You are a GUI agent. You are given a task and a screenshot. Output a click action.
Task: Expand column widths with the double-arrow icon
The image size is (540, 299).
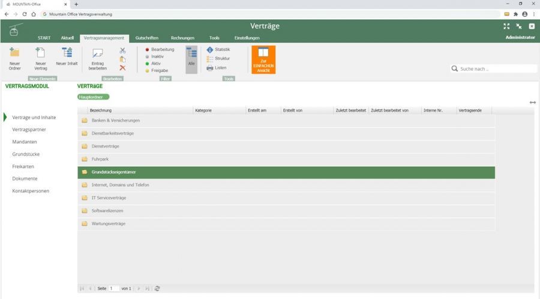click(533, 102)
